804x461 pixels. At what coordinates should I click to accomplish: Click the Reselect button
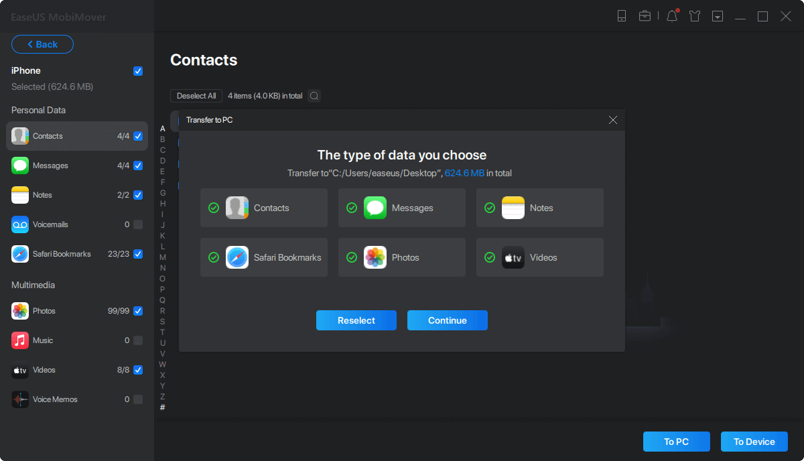tap(356, 320)
